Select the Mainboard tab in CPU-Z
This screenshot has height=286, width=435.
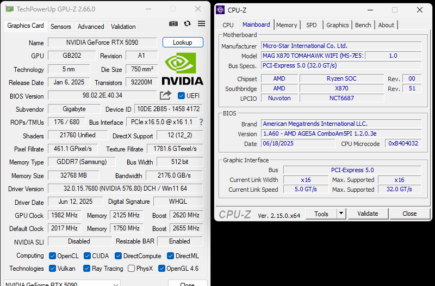tap(256, 25)
